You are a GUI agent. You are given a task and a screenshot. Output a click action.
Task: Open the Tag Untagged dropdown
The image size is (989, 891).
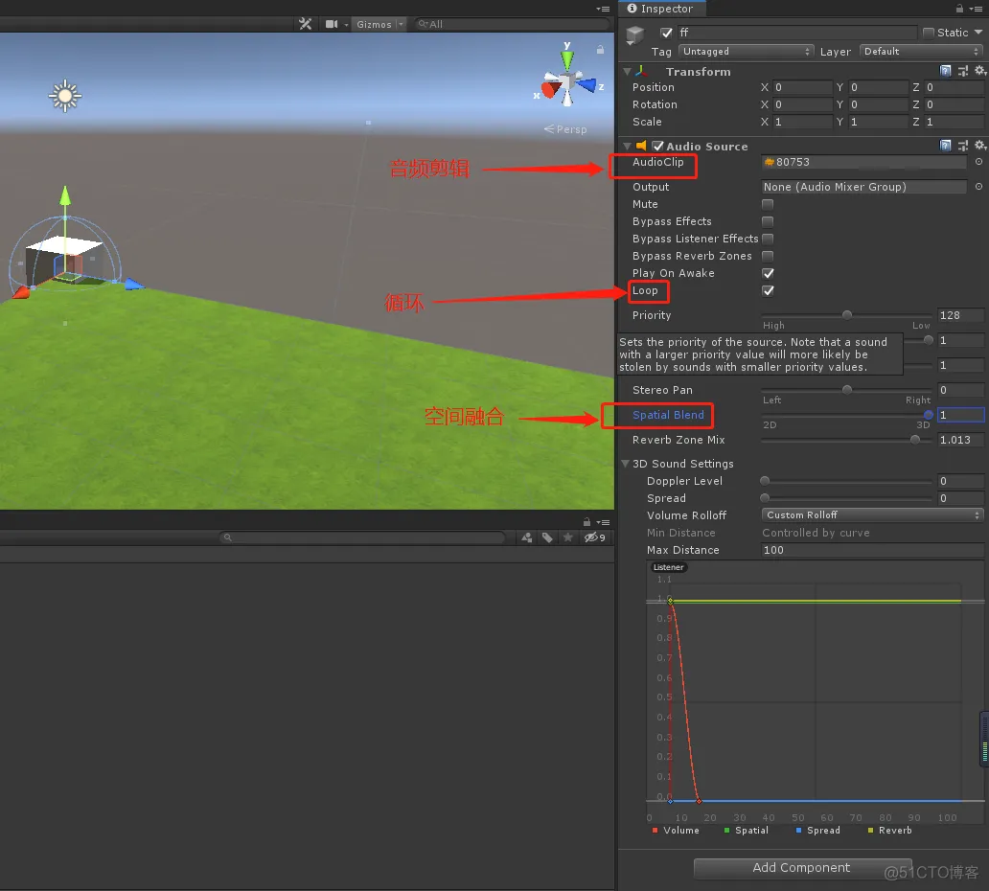pos(747,51)
